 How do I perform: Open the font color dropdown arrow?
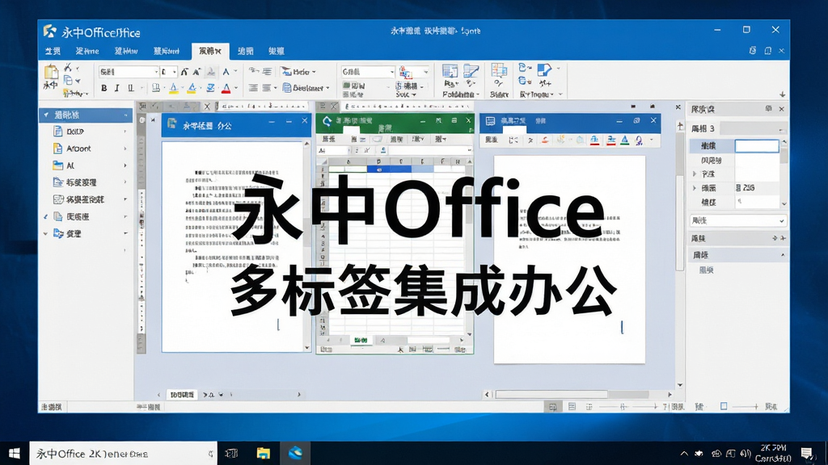click(235, 88)
